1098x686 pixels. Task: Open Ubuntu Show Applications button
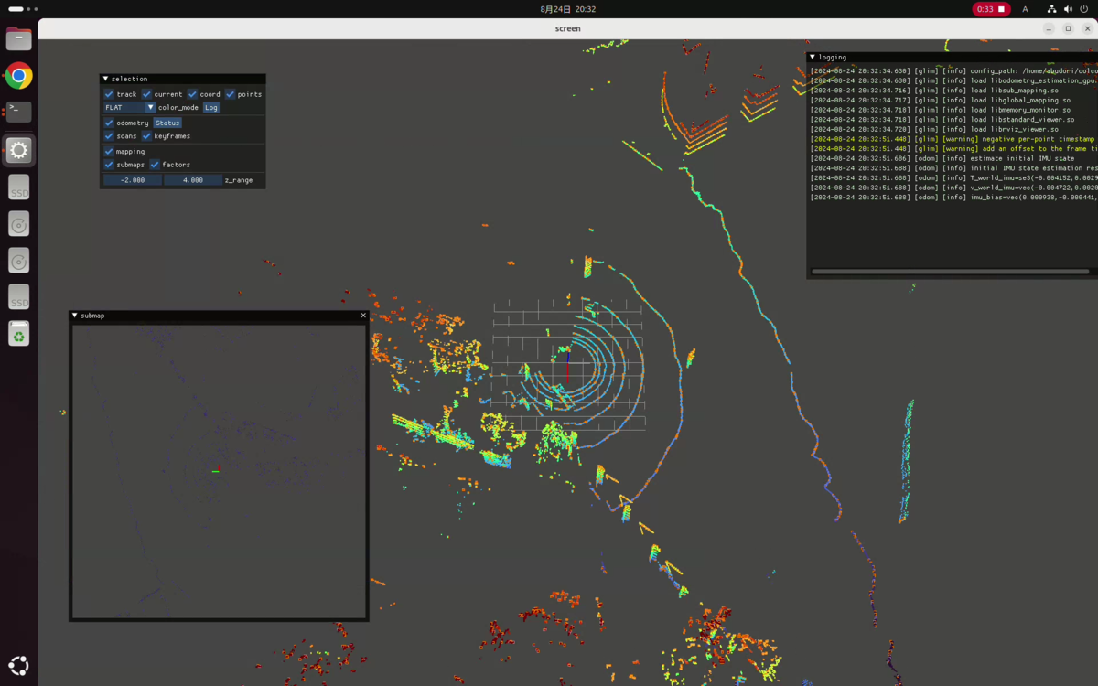click(x=18, y=666)
